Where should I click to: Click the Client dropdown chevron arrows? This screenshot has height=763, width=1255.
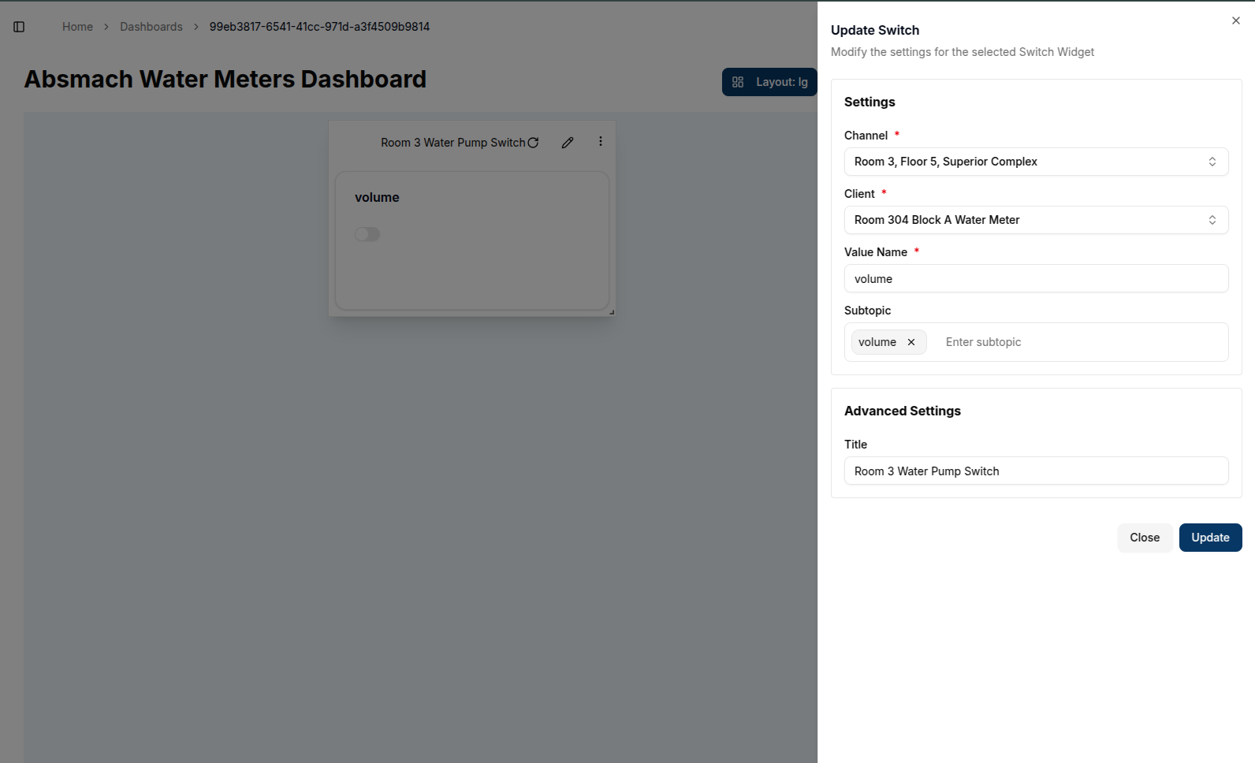tap(1212, 220)
